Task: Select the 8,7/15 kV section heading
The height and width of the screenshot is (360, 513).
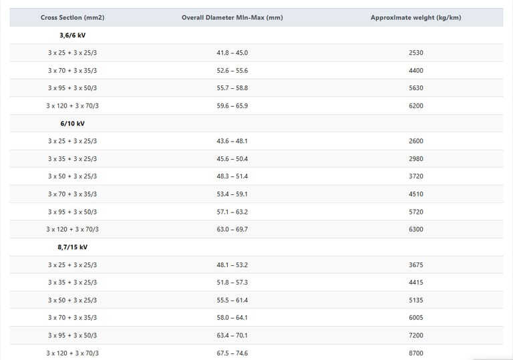Action: click(72, 247)
